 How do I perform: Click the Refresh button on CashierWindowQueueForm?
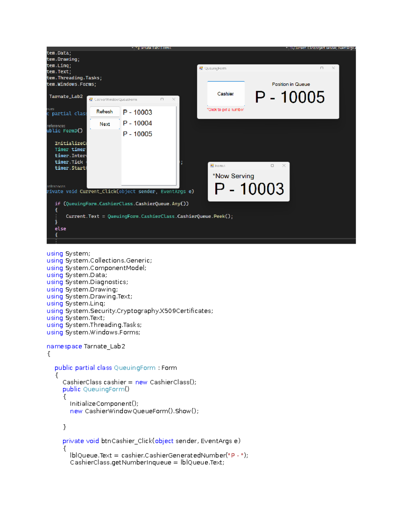coord(104,112)
